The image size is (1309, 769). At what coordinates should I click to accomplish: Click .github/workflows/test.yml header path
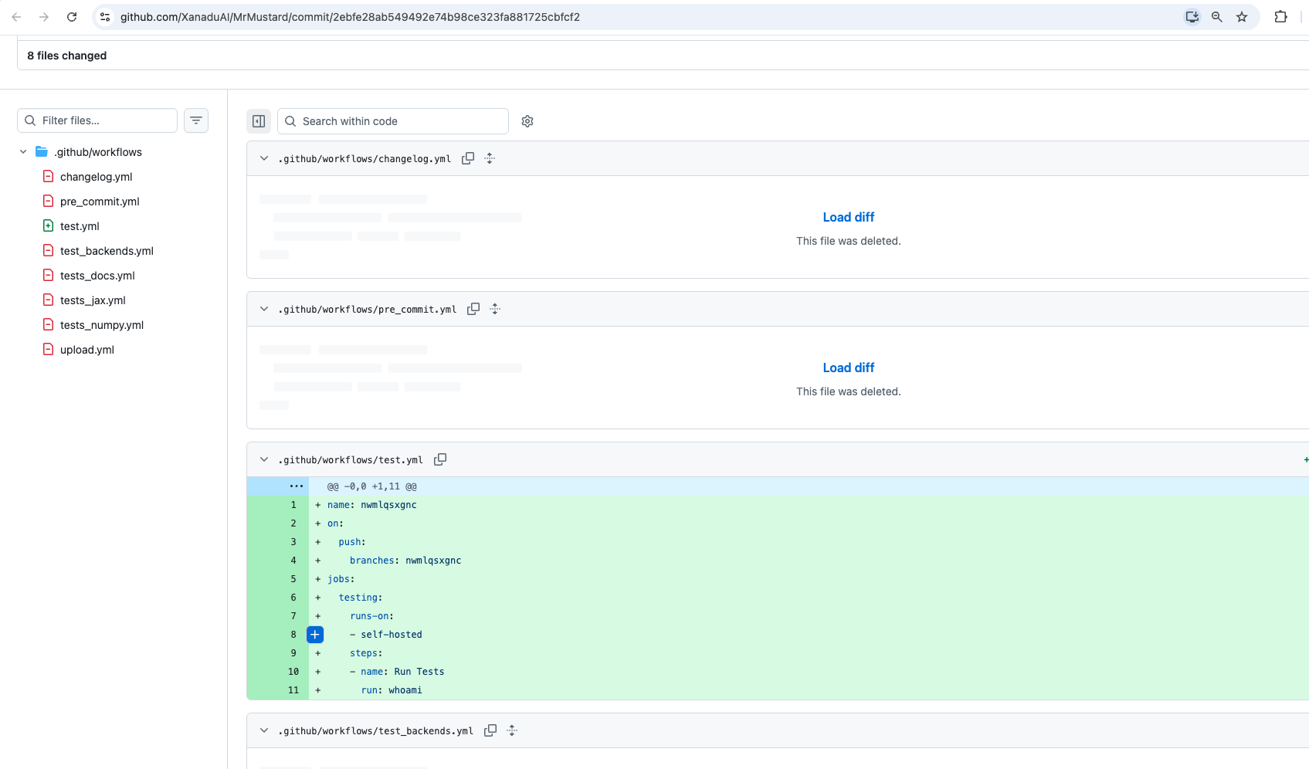click(x=351, y=460)
